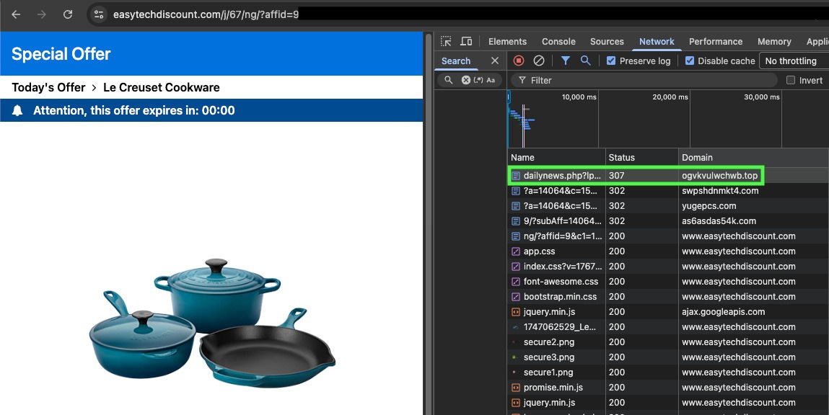Click the 20,000 ms timeline marker
829x415 pixels.
670,97
